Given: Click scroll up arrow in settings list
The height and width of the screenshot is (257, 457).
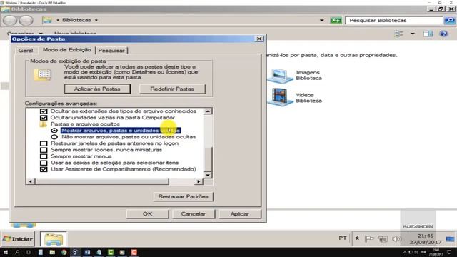Looking at the screenshot, I should (208, 111).
